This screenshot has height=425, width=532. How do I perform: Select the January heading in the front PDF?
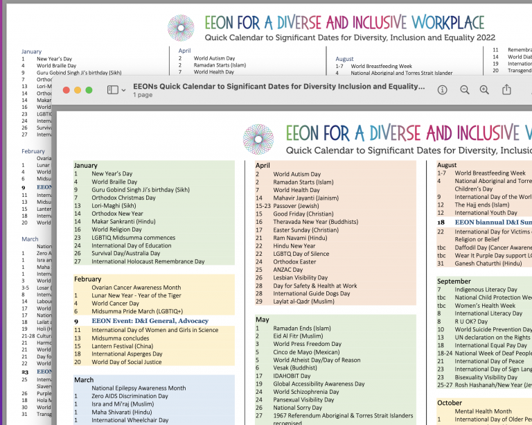coord(86,166)
